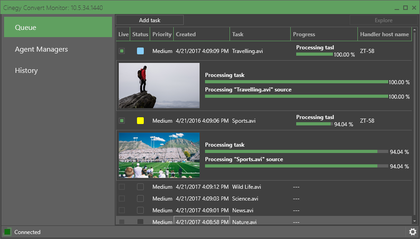The height and width of the screenshot is (239, 420).
Task: Click the empty status box for Wild Life.avi
Action: point(140,186)
